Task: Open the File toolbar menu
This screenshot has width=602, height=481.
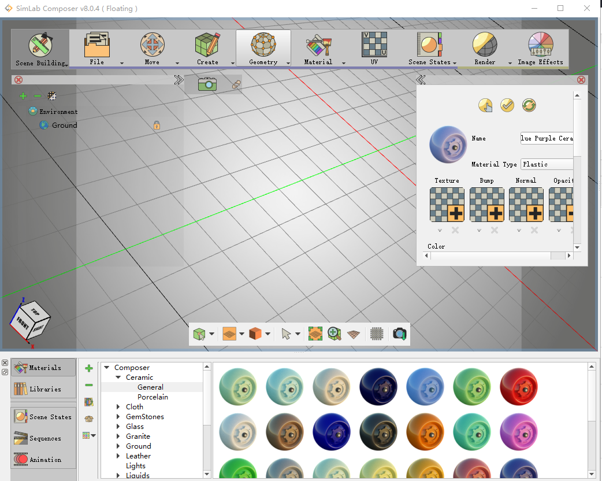Action: coord(96,49)
